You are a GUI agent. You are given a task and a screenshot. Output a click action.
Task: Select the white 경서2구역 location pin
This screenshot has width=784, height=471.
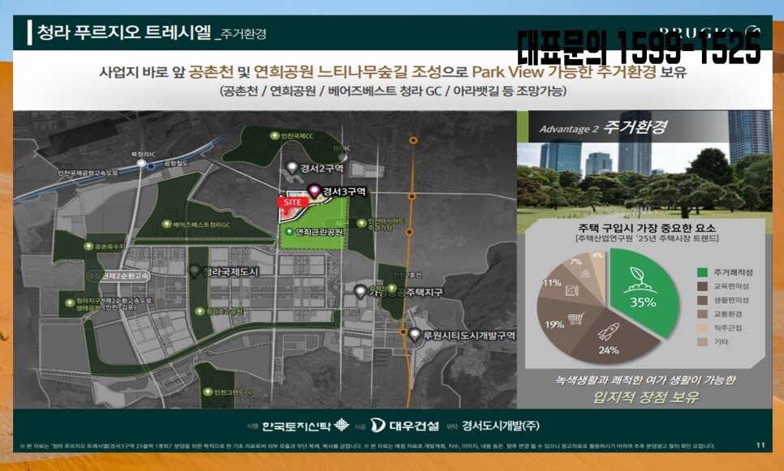point(292,168)
